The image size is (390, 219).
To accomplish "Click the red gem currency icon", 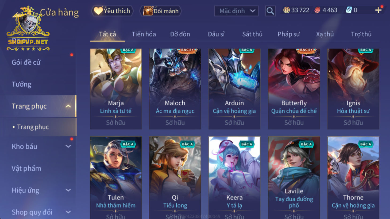I will (317, 10).
